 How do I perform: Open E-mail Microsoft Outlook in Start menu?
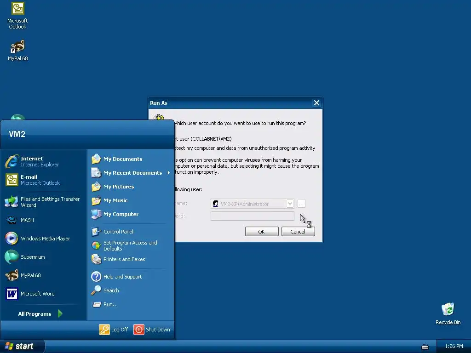coord(43,180)
